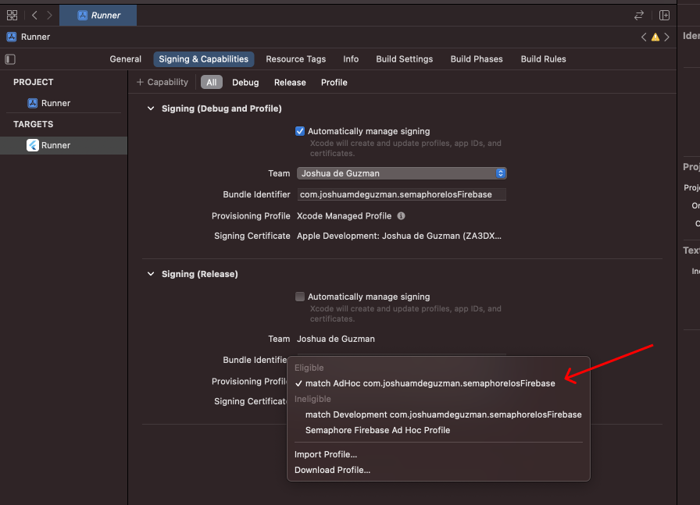Select the Signing & Capabilities tab
Screen dimensions: 700x505
[x=204, y=59]
